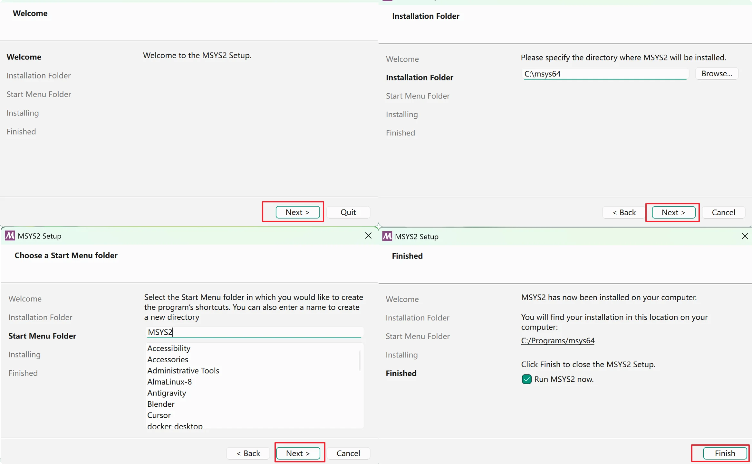This screenshot has height=464, width=752.
Task: Click the MSYS2 logo in the Finished window title bar
Action: [x=387, y=237]
